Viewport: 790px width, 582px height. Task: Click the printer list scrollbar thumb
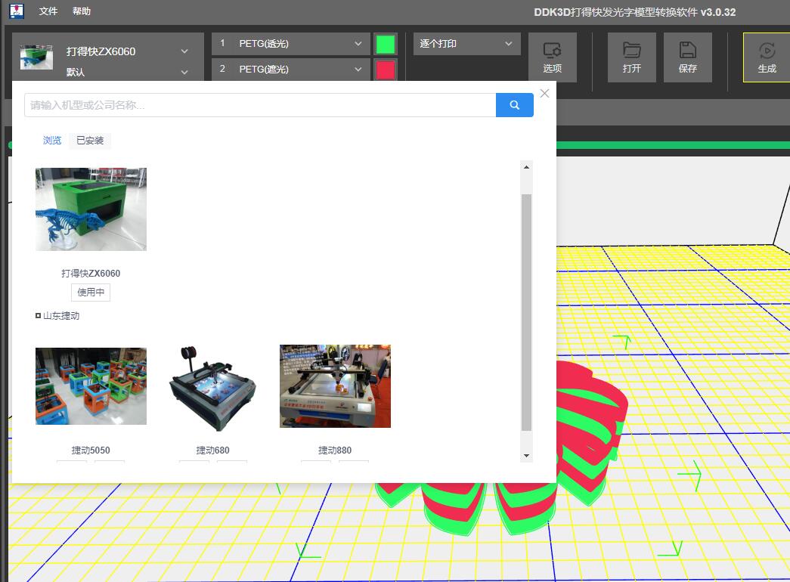tap(526, 312)
